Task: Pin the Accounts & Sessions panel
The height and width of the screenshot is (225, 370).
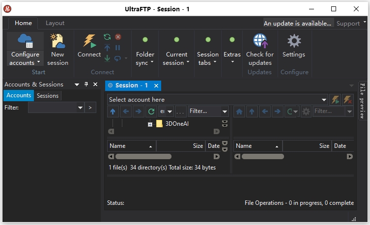Action: (x=86, y=84)
